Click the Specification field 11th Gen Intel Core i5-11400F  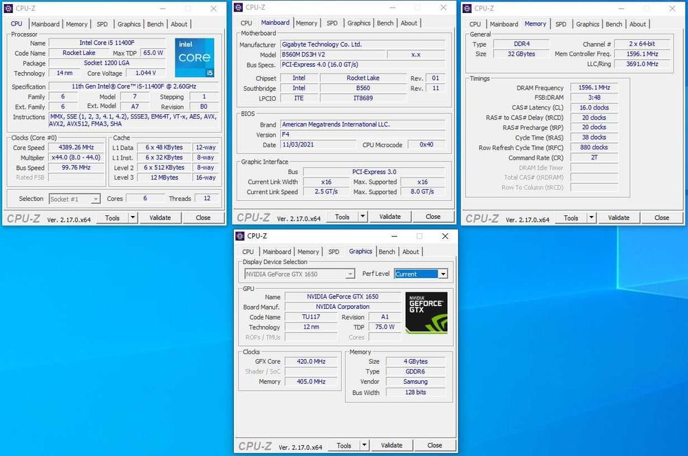pyautogui.click(x=134, y=87)
